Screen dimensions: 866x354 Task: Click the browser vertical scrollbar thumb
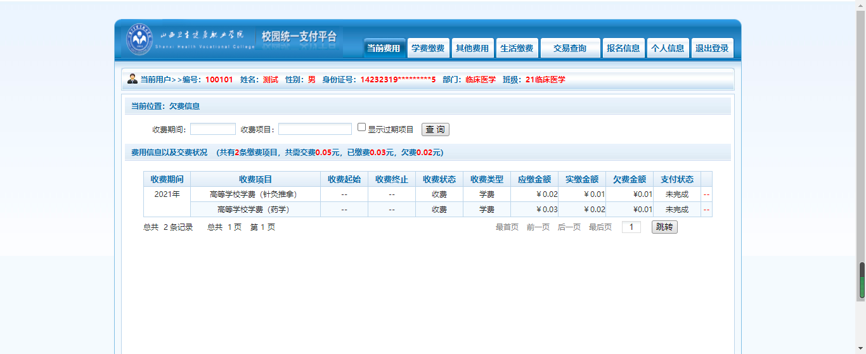click(x=862, y=280)
